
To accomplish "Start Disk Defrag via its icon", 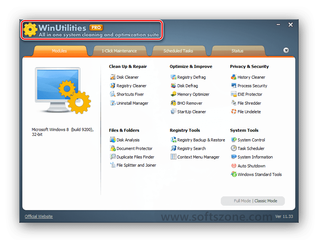I will [x=174, y=85].
